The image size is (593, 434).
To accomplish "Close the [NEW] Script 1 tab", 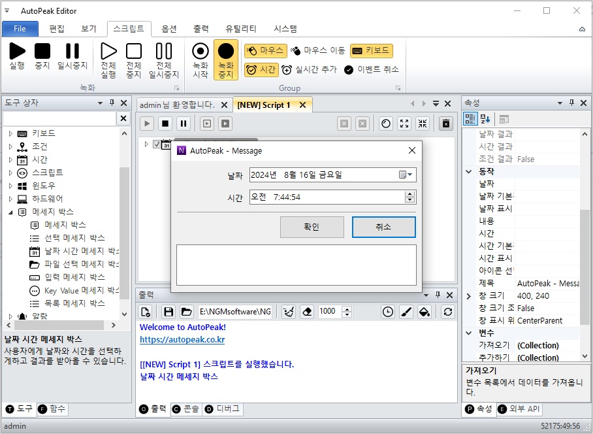I will click(x=302, y=105).
